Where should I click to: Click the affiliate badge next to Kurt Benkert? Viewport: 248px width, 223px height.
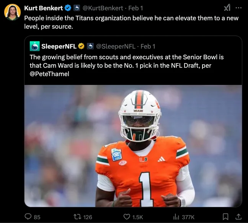[76, 8]
